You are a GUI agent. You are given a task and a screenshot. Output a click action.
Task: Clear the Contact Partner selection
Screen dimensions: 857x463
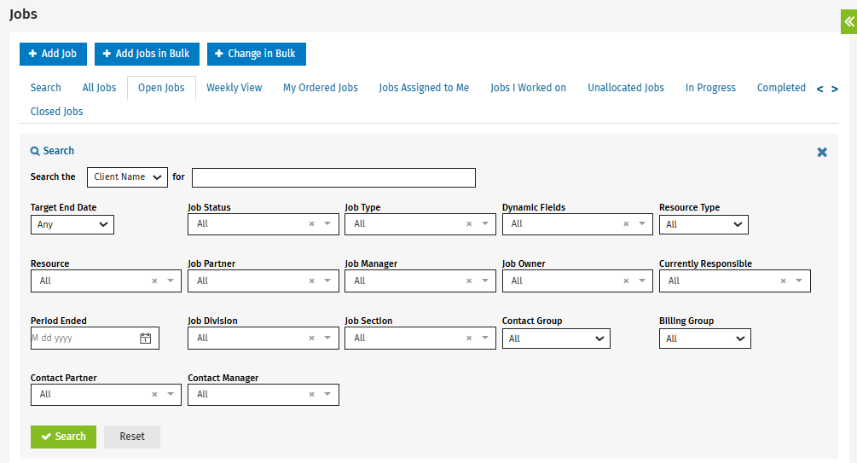154,395
